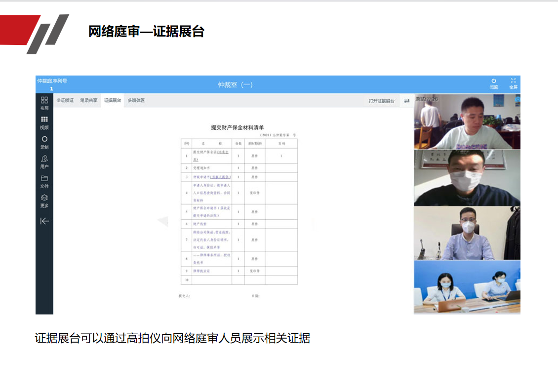This screenshot has height=389, width=558.
Task: Click the 打开证据展台 button
Action: point(382,101)
